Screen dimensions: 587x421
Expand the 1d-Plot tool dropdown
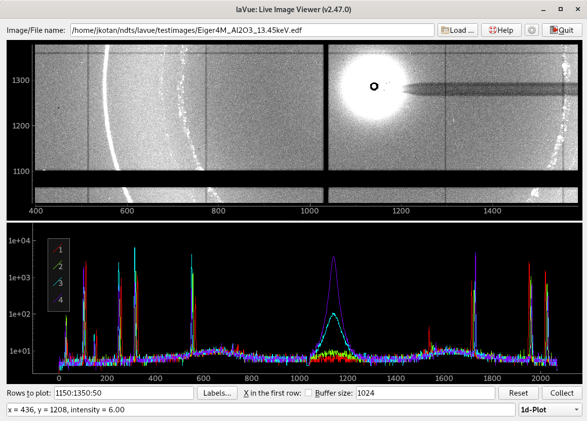click(x=550, y=409)
